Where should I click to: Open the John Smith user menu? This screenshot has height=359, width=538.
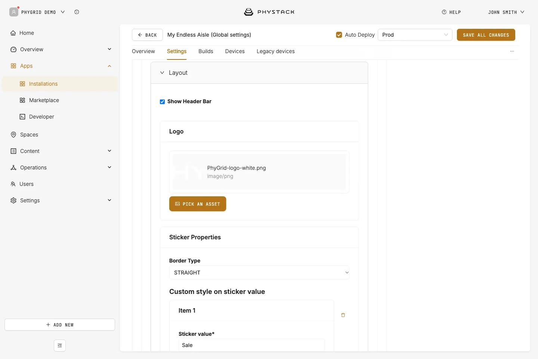click(x=506, y=12)
